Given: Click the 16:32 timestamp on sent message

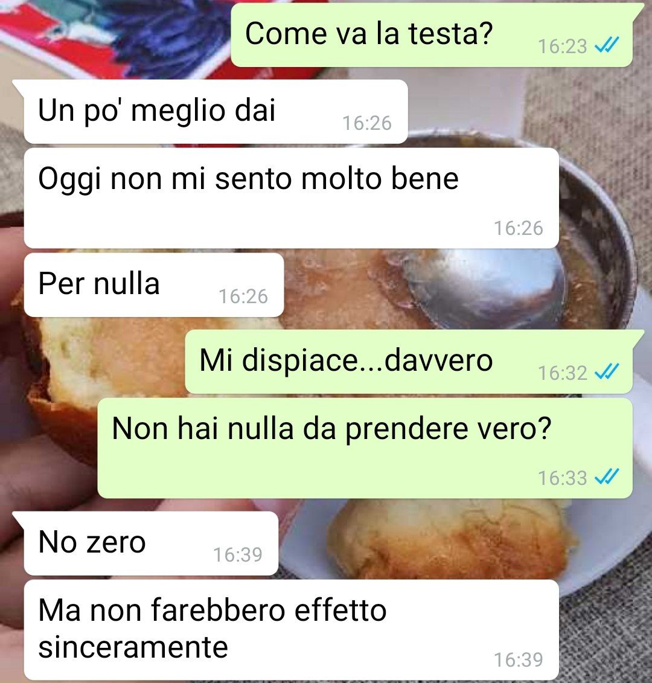Looking at the screenshot, I should 562,373.
